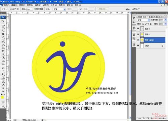
Task: Hide 图层 2 副本 layer eye icon
Action: (x=138, y=40)
